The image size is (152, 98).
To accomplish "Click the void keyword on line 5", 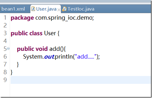I will pyautogui.click(x=41, y=49).
